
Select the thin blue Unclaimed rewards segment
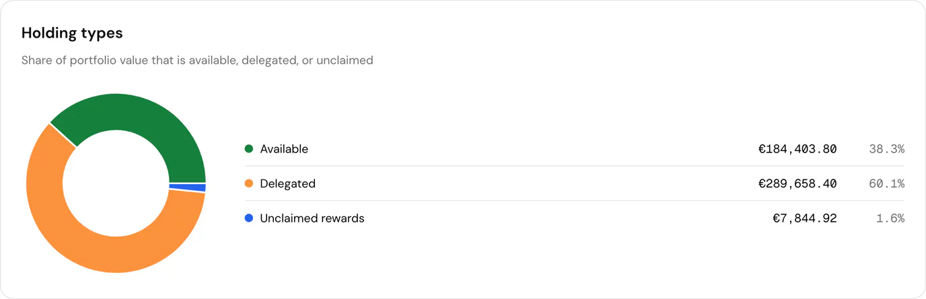[x=188, y=187]
